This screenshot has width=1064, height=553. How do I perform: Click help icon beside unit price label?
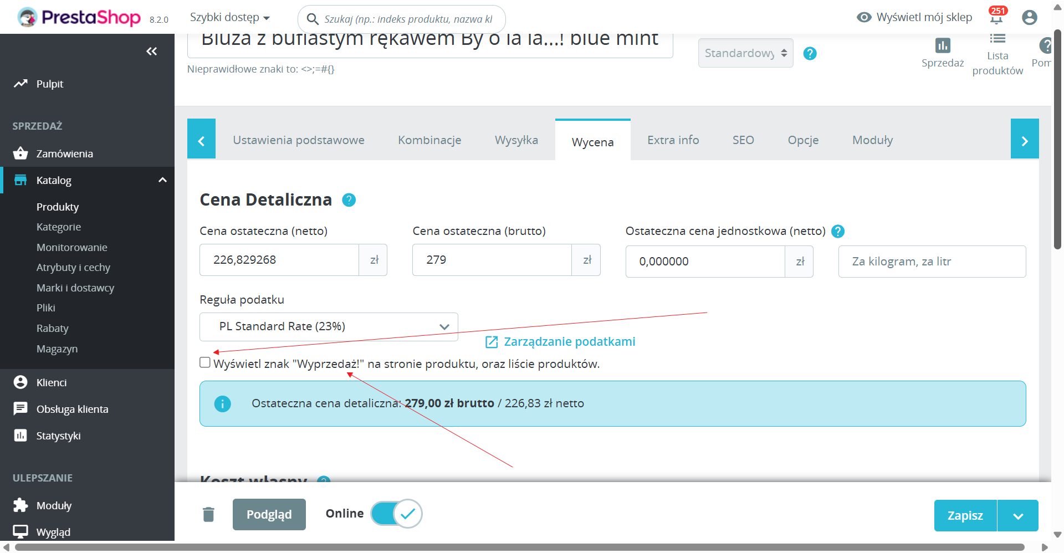[838, 231]
